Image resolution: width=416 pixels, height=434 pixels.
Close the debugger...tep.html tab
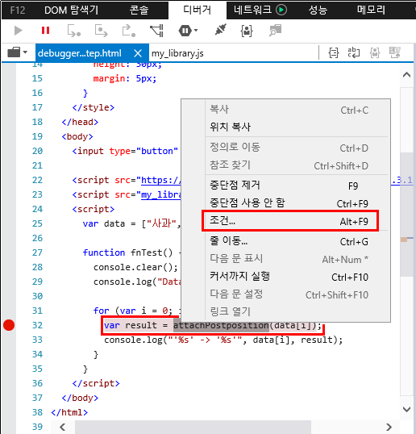click(138, 53)
